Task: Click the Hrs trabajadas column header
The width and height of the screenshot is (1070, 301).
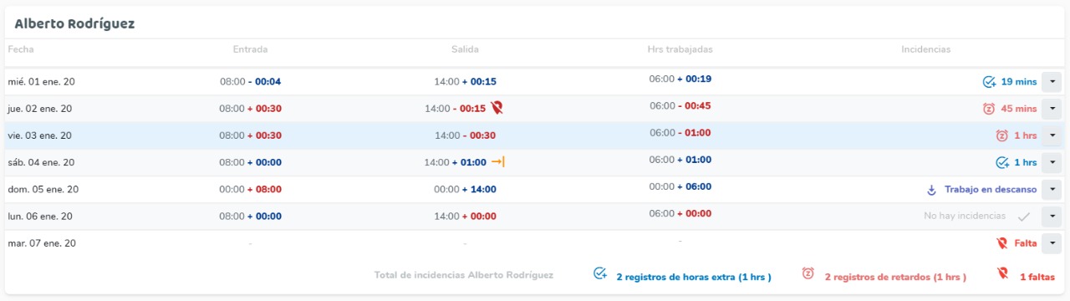Action: point(680,49)
